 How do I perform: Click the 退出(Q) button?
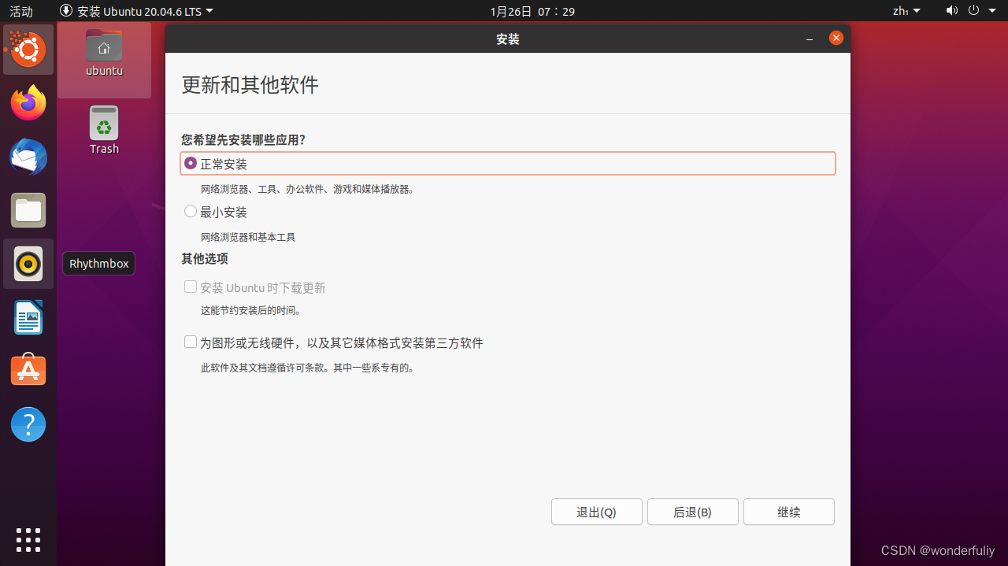tap(597, 512)
